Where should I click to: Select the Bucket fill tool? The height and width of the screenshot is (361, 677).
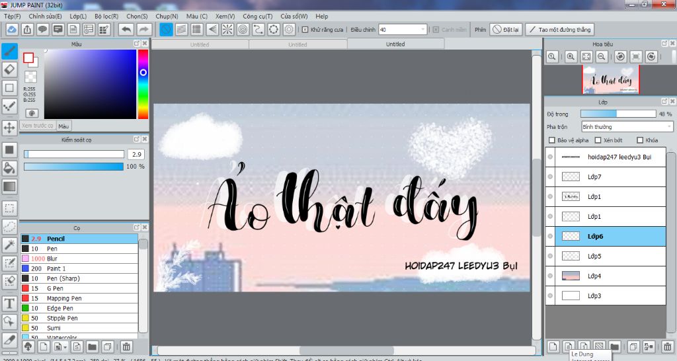[x=9, y=168]
